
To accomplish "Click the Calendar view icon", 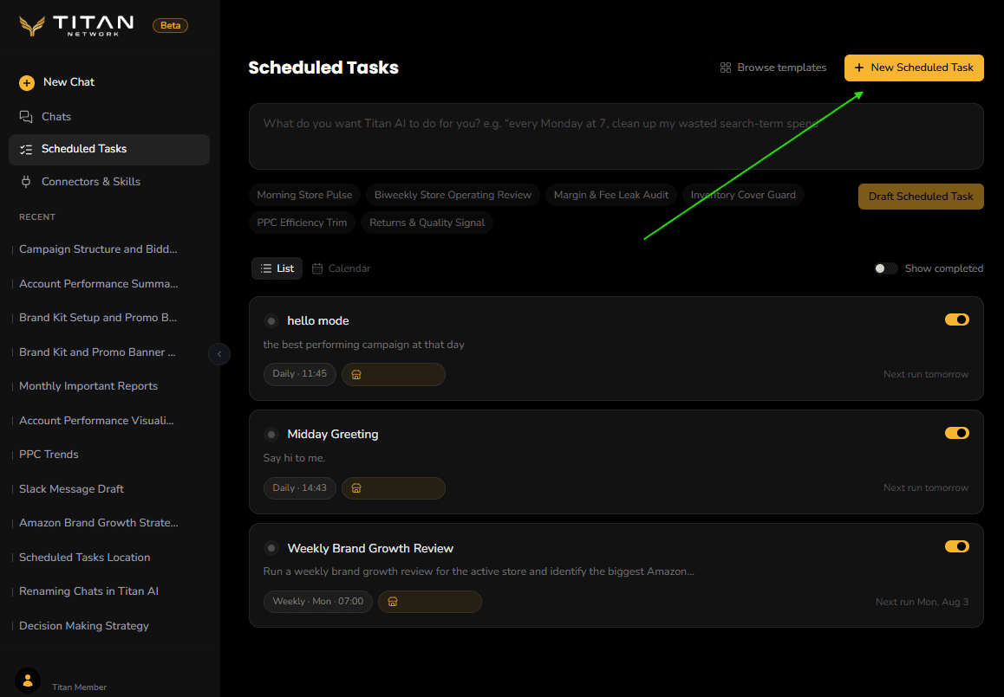I will (x=317, y=268).
